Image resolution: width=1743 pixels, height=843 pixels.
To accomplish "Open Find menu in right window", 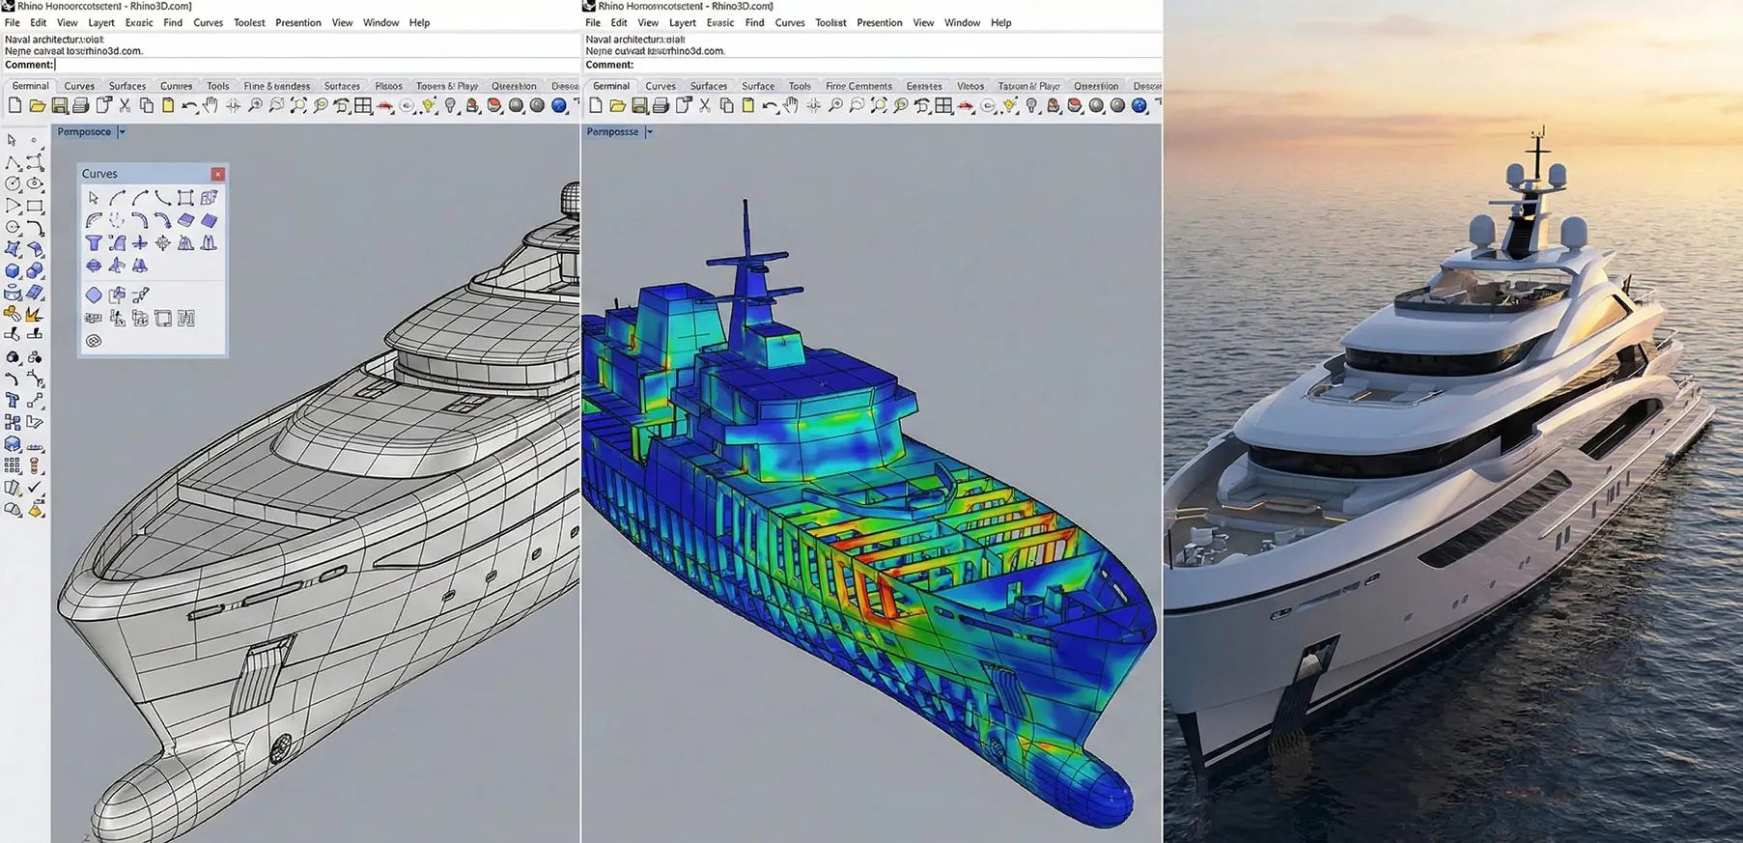I will click(754, 22).
